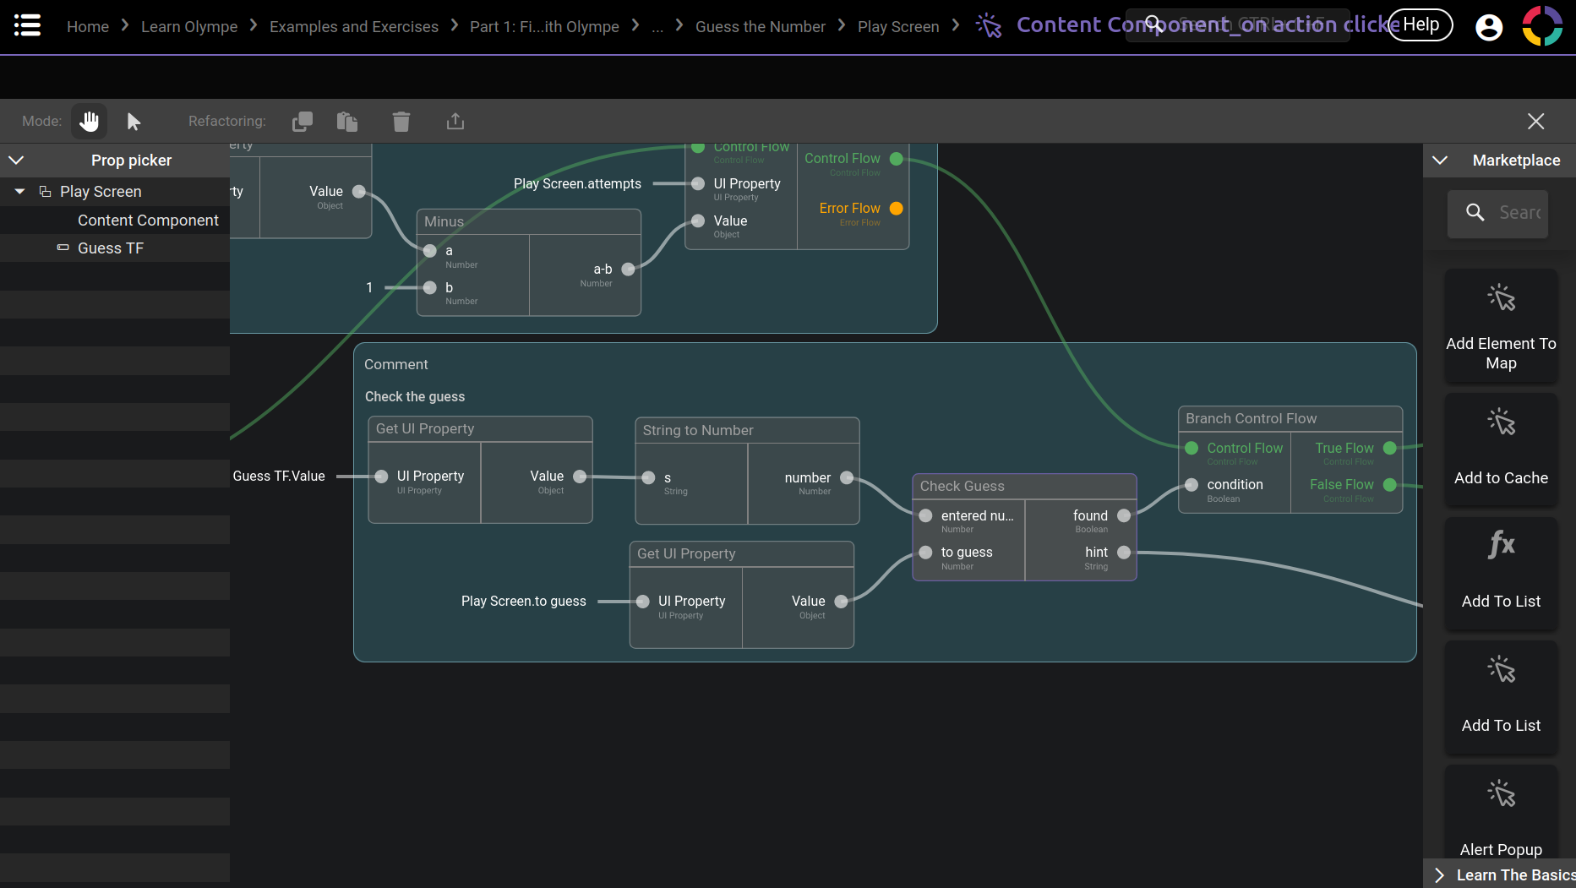Select the Add to Cache brick

(x=1501, y=449)
